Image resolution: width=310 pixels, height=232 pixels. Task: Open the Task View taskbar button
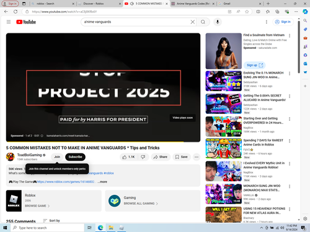coord(89,228)
